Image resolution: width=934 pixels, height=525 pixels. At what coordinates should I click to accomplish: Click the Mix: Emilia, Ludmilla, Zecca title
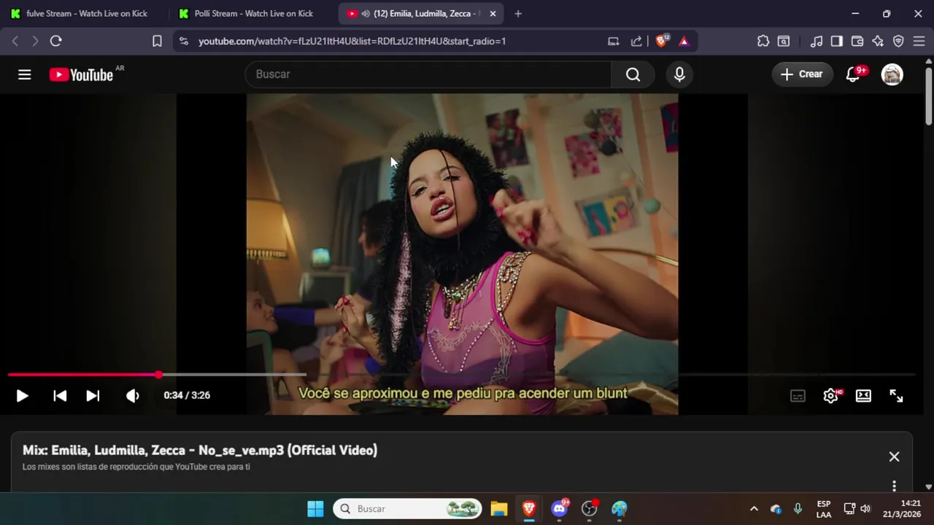click(200, 451)
